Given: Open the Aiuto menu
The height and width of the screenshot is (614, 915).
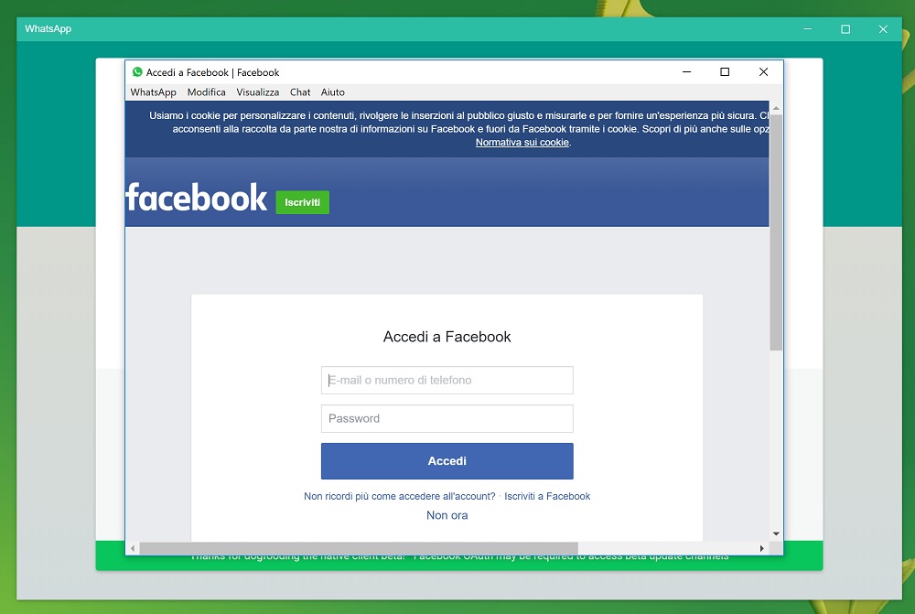Looking at the screenshot, I should pyautogui.click(x=333, y=92).
